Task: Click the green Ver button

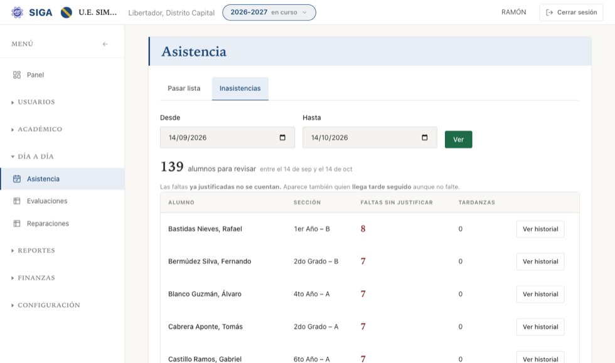Action: [x=459, y=140]
